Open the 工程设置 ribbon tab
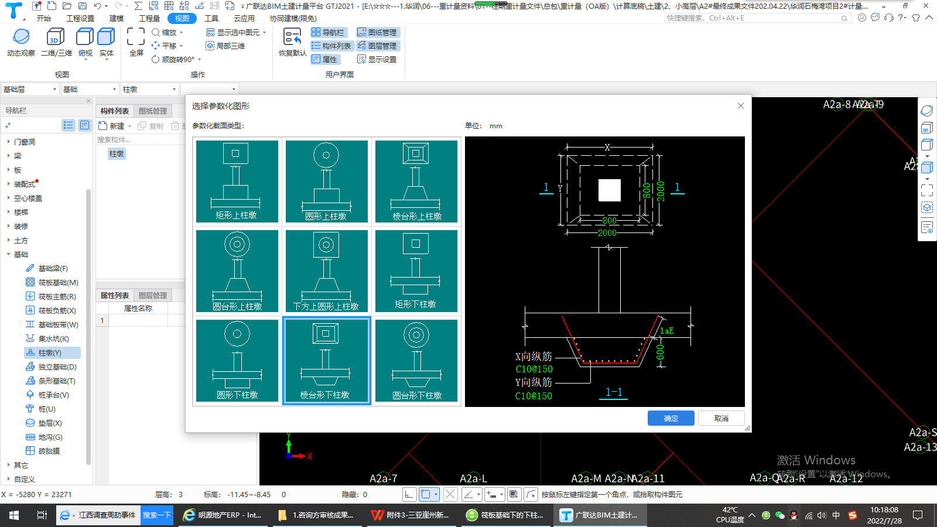This screenshot has width=937, height=527. pos(80,18)
